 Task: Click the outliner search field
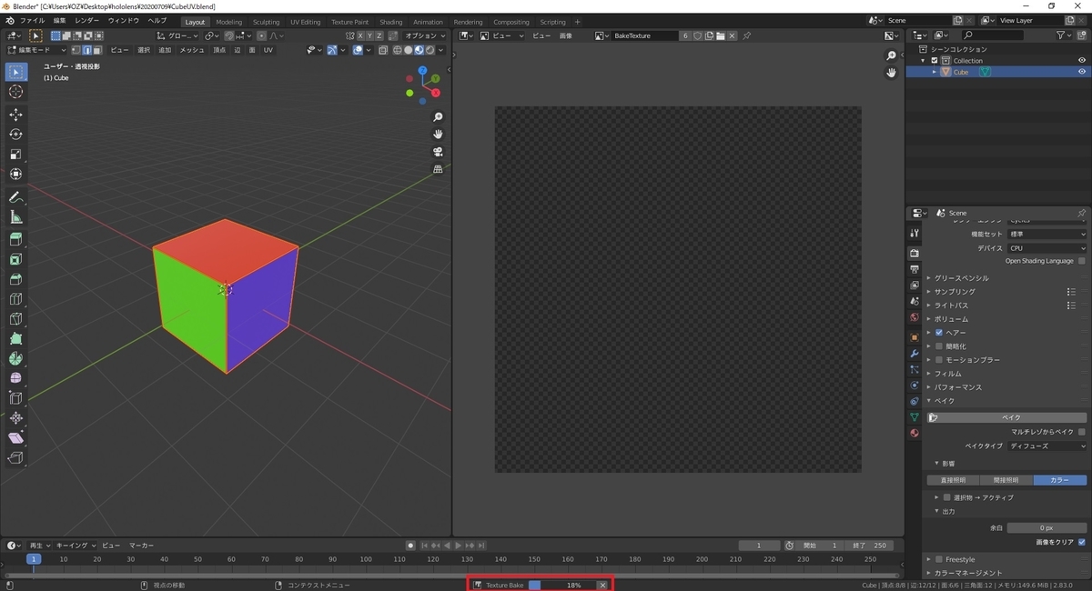point(992,35)
